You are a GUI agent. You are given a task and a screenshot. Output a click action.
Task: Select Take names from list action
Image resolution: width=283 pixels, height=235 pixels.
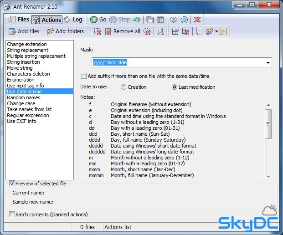[x=40, y=109]
